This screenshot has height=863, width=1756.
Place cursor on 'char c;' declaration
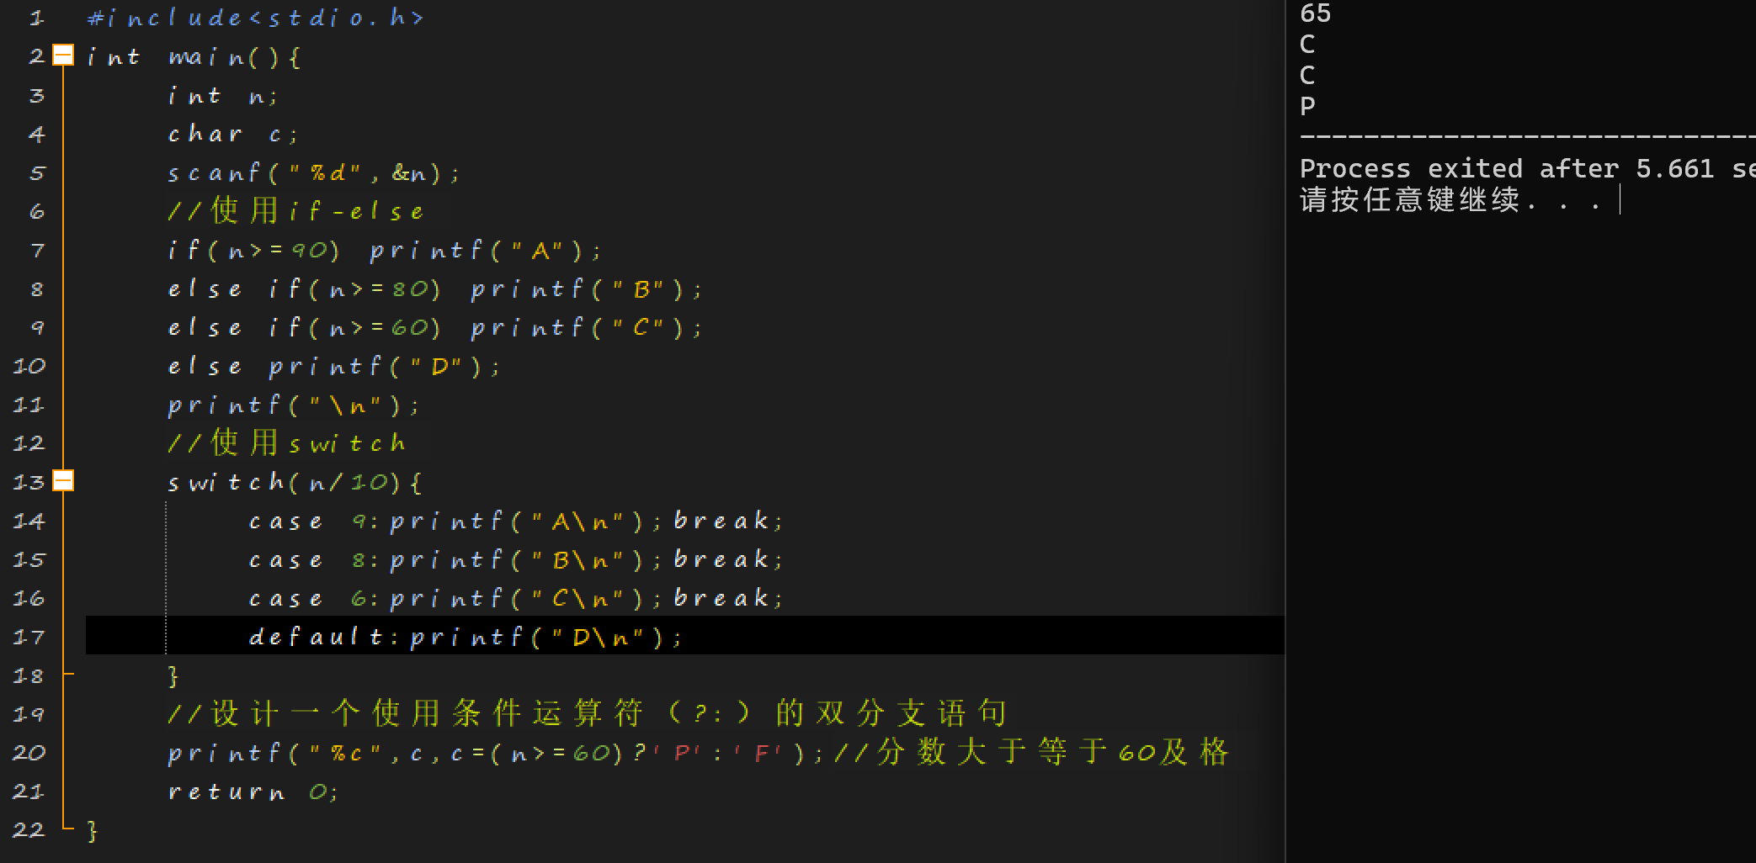click(x=232, y=135)
